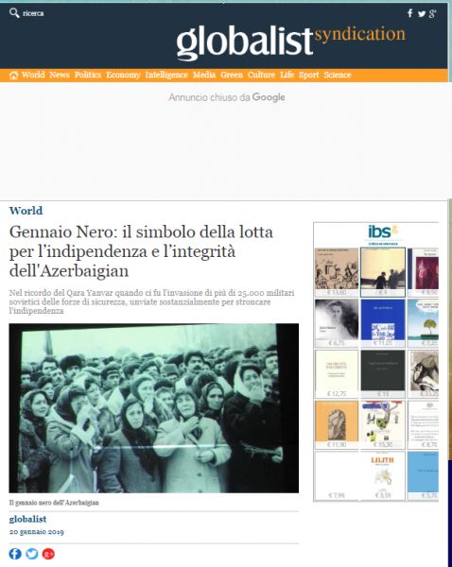The width and height of the screenshot is (452, 567).
Task: Share article via blue Facebook button
Action: (15, 554)
